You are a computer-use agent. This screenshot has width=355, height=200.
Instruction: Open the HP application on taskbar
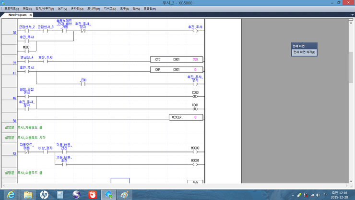[44, 194]
